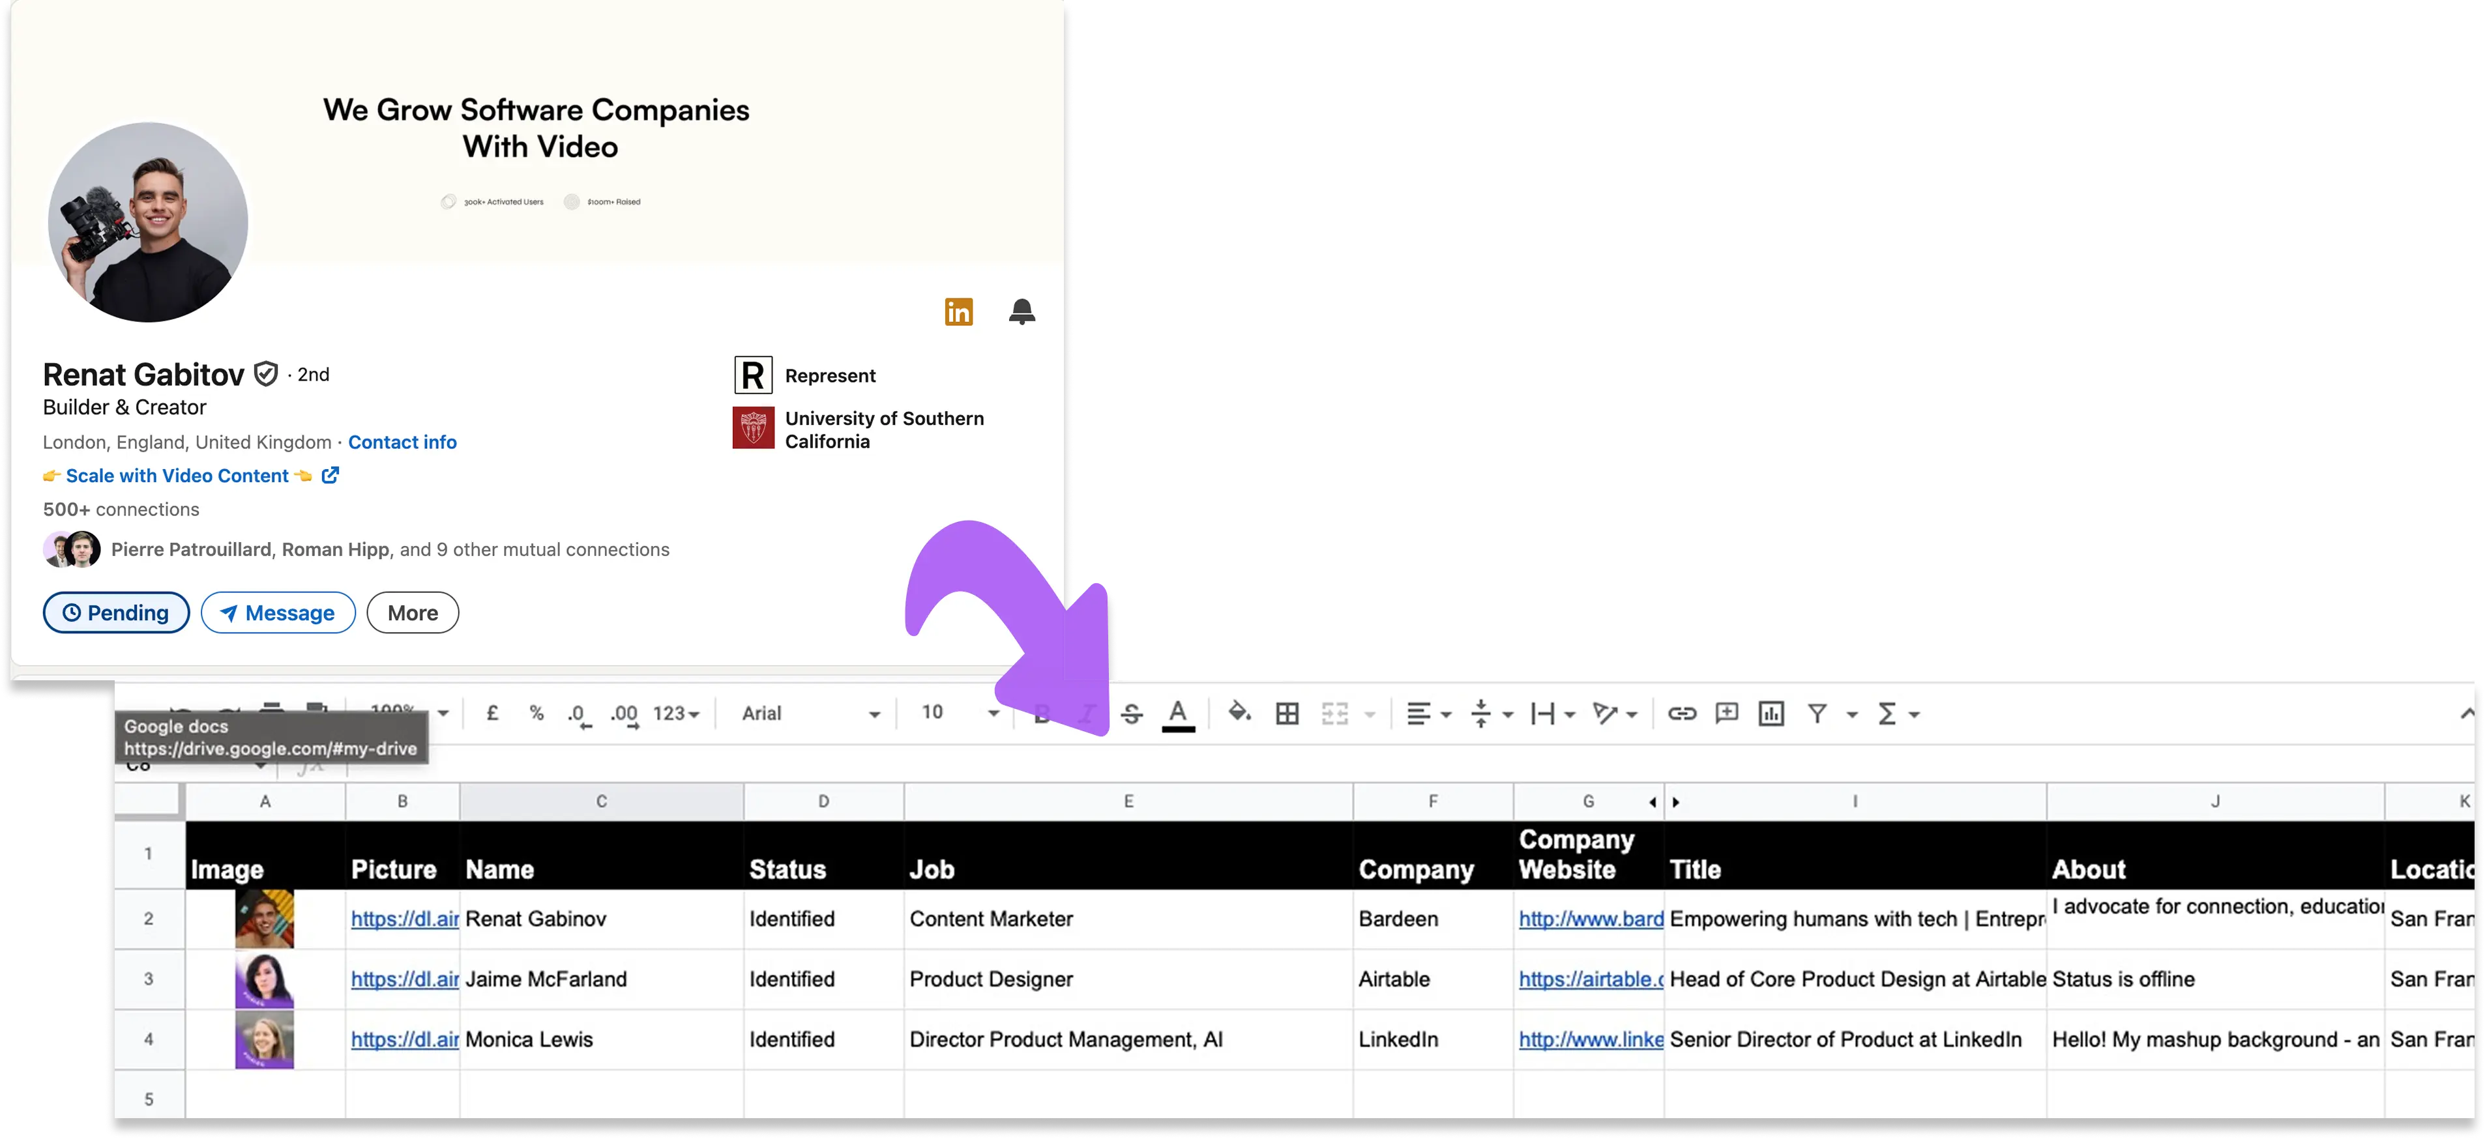Image resolution: width=2485 pixels, height=1139 pixels.
Task: Click the Message button
Action: 278,613
